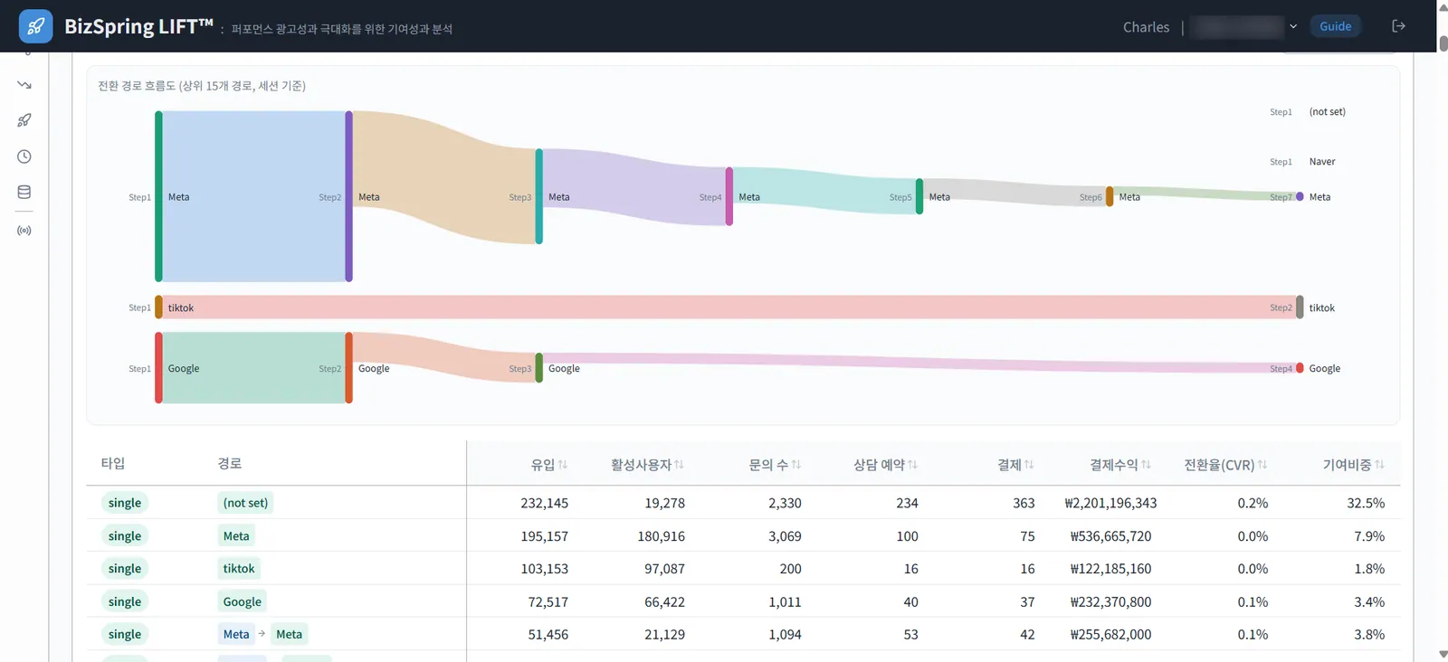The image size is (1448, 662).
Task: Click the ₩536,665,720 revenue value
Action: [x=1110, y=536]
